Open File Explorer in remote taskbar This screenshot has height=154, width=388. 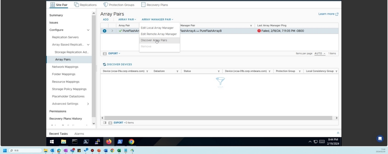click(x=64, y=141)
